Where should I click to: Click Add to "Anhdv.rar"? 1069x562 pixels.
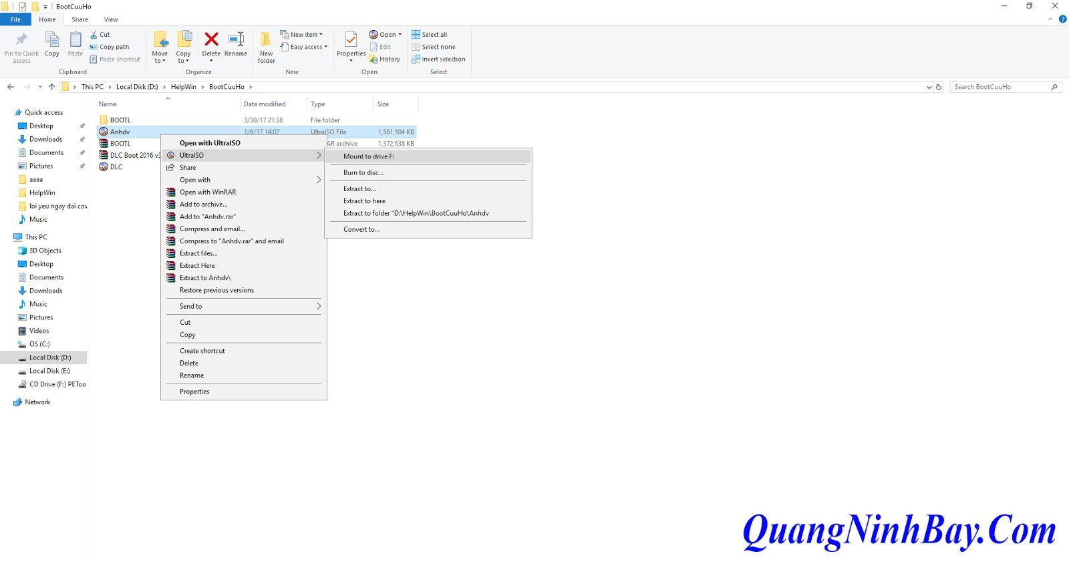[244, 217]
